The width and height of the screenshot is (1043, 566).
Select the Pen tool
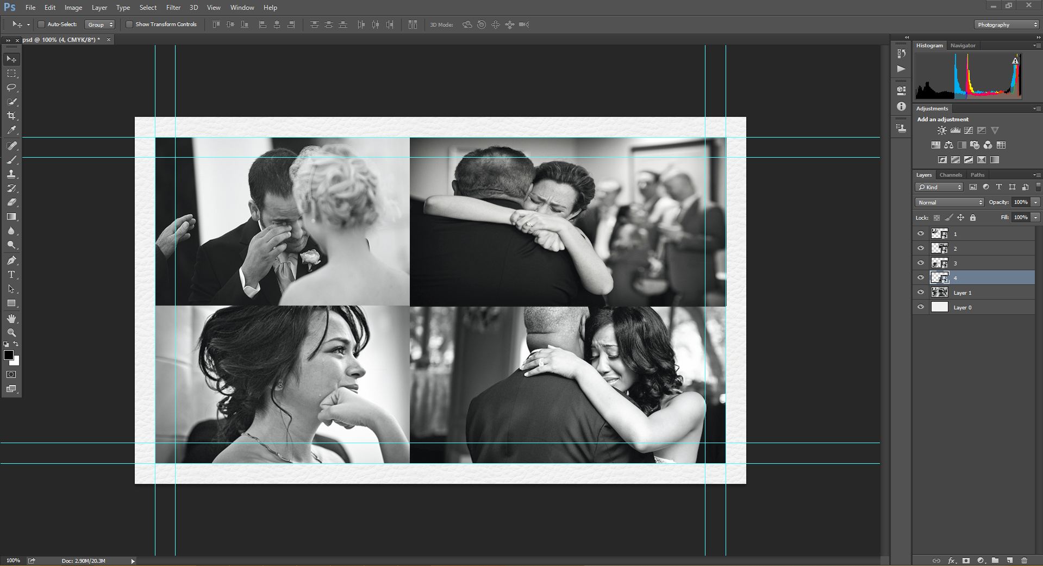point(11,260)
